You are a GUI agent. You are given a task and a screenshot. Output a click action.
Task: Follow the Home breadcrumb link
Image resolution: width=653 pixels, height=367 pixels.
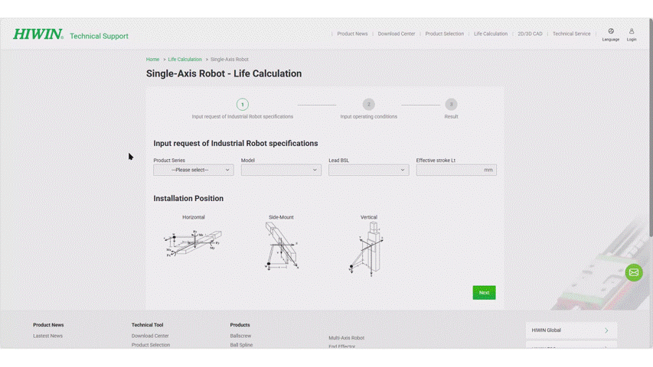153,60
